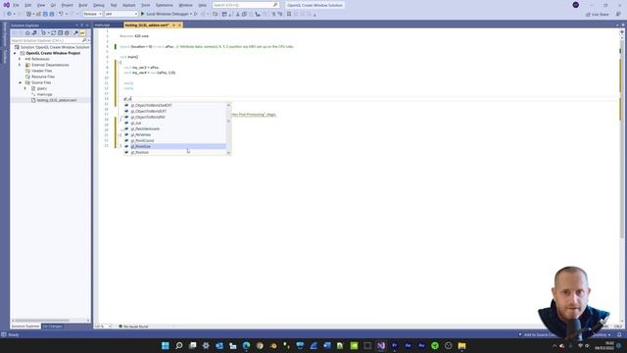Open the NVIDIA green icon in taskbar

tap(354, 345)
